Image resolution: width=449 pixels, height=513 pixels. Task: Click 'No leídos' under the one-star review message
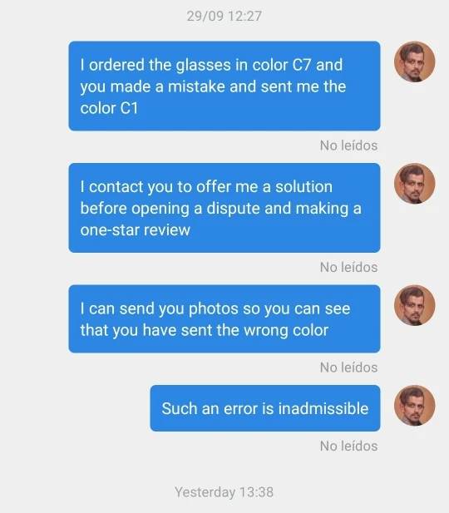[x=348, y=267]
